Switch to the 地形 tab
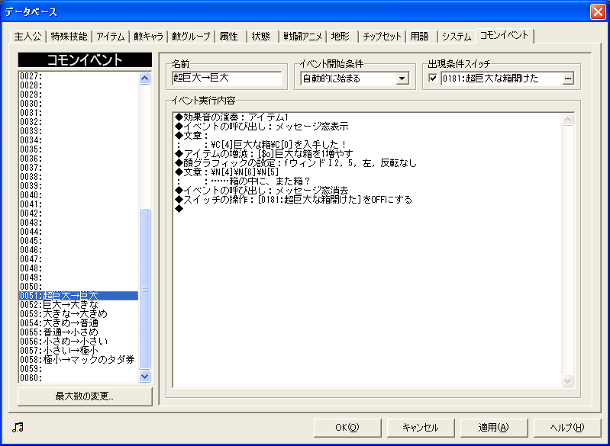Image resolution: width=610 pixels, height=446 pixels. coord(341,37)
